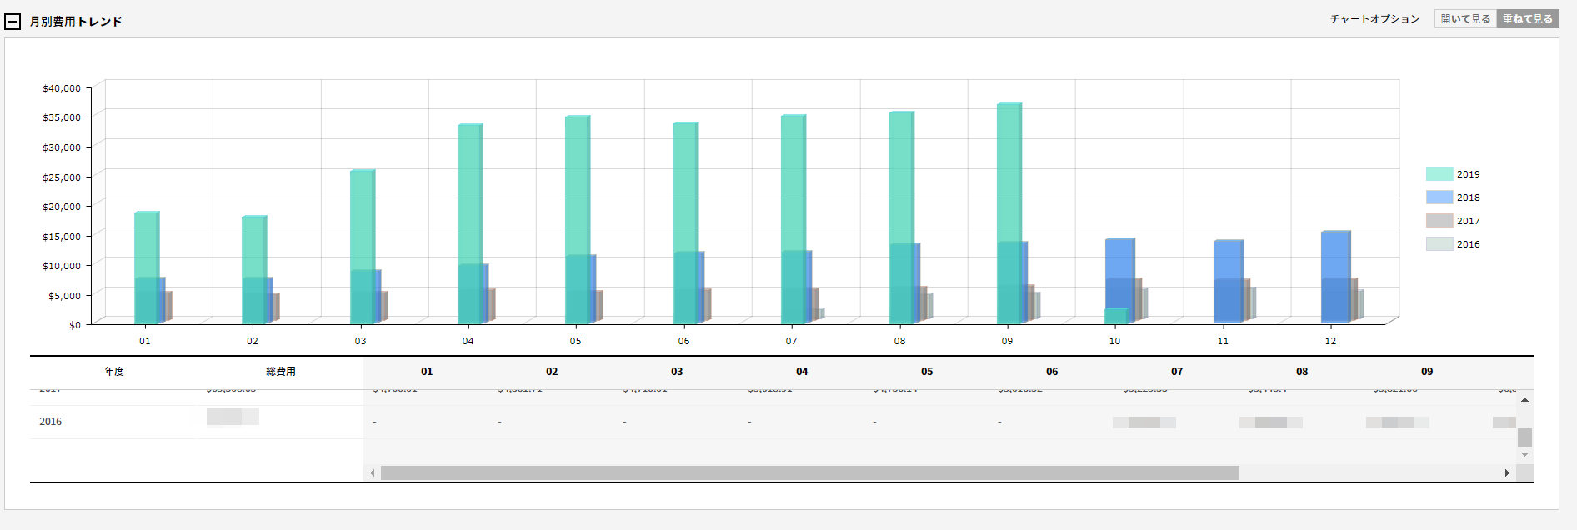
Task: Select the 09 month column header
Action: click(1427, 372)
